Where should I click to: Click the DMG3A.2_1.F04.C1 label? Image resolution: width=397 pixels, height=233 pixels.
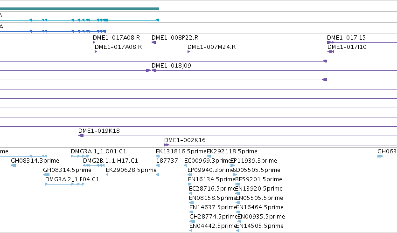pos(72,179)
